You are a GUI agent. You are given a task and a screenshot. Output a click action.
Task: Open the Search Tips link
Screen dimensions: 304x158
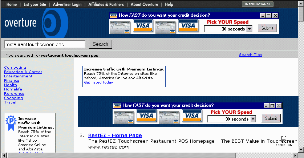251,55
